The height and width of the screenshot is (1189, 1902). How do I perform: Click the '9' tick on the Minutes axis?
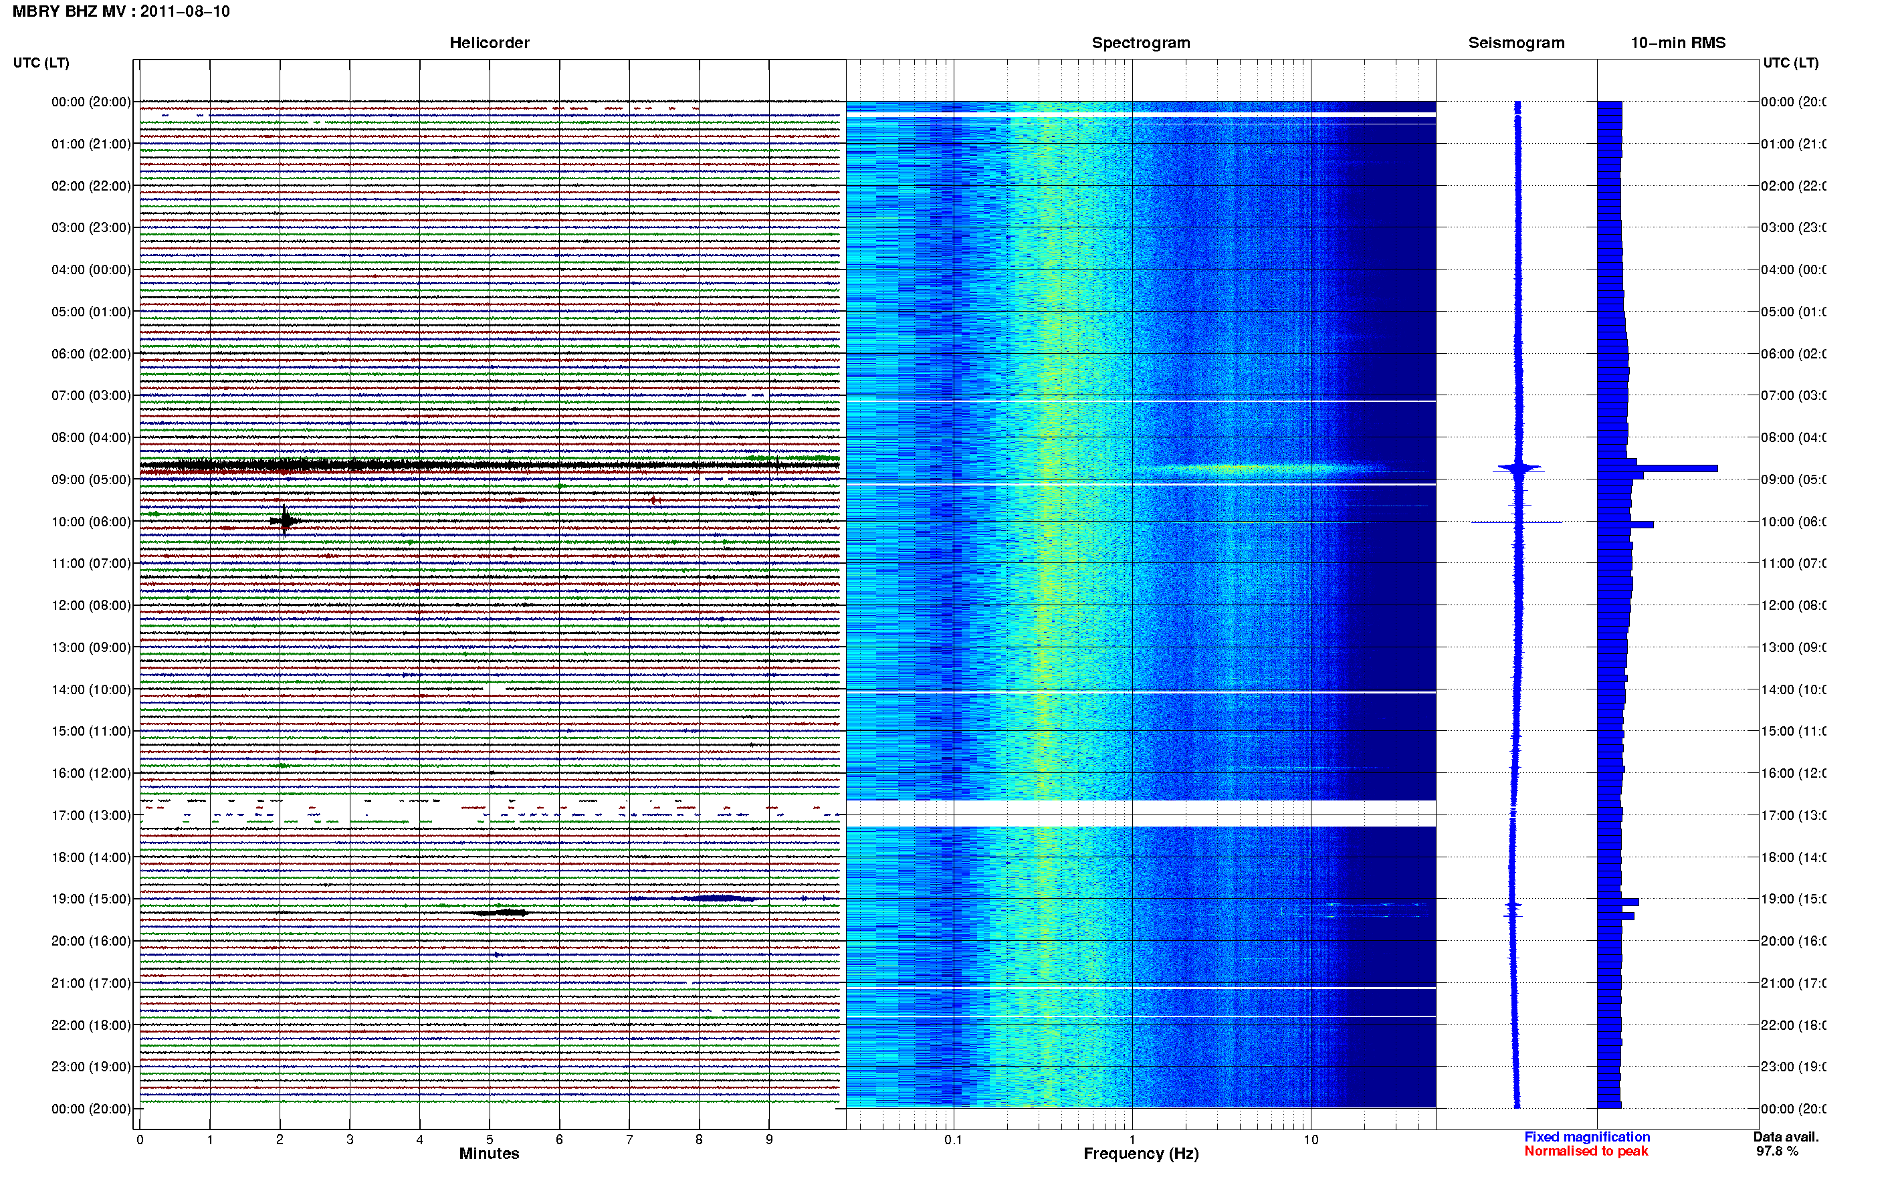pos(769,1140)
